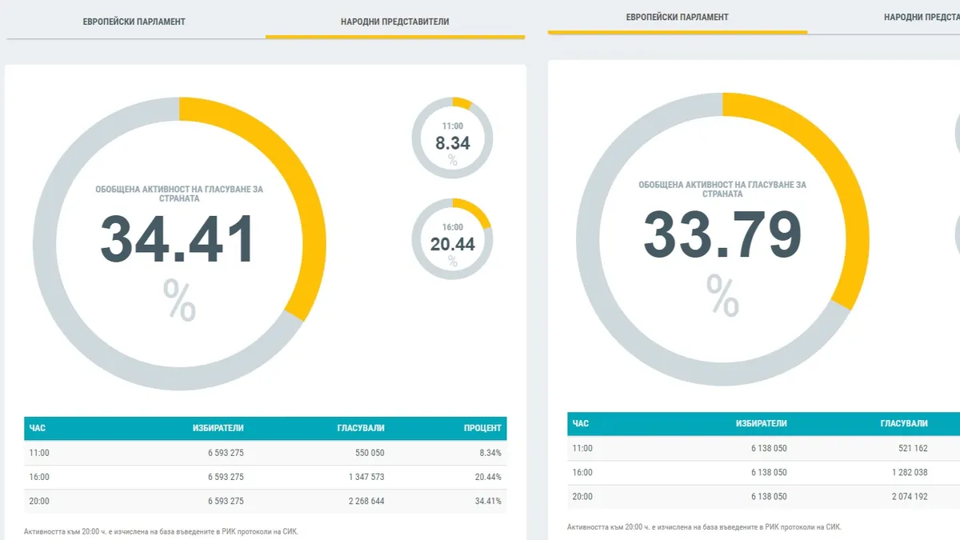
Task: Select the value 2 268 644
Action: (365, 502)
